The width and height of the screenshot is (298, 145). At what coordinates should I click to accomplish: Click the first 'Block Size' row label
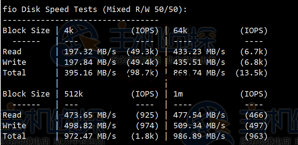coord(26,30)
